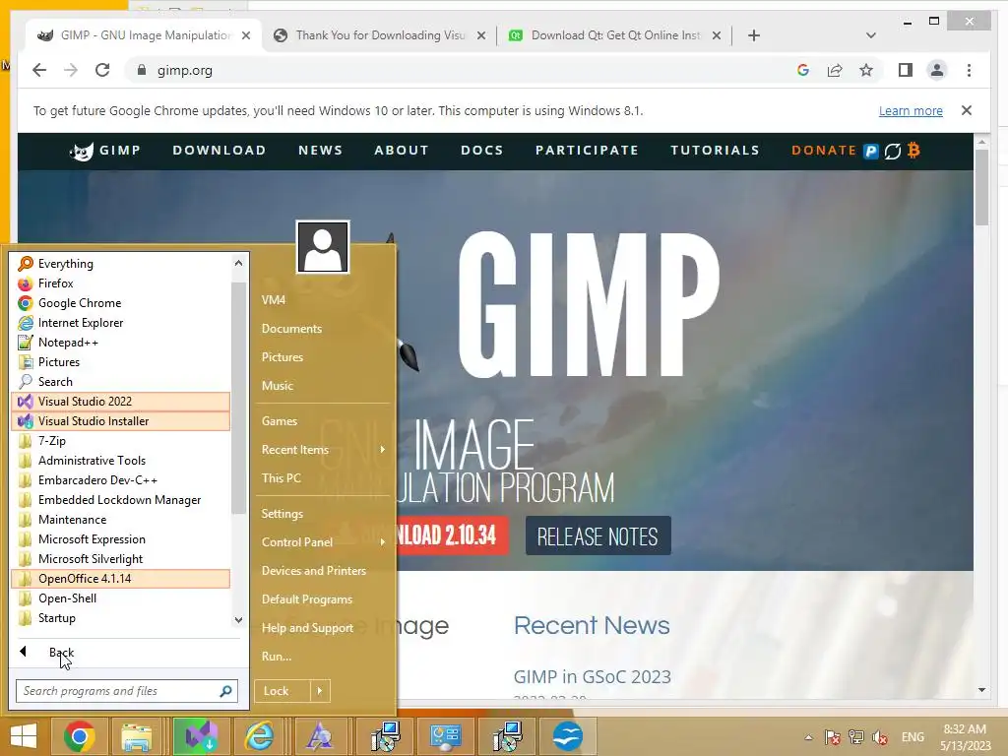The image size is (1008, 756).
Task: Click the Search programs and files field
Action: 127,691
